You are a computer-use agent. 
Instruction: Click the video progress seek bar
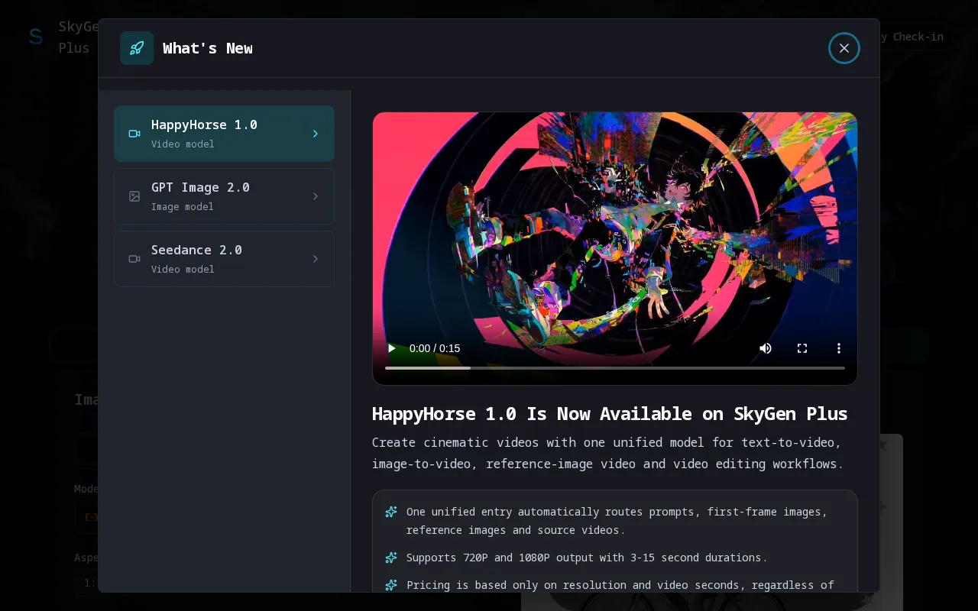click(x=615, y=368)
